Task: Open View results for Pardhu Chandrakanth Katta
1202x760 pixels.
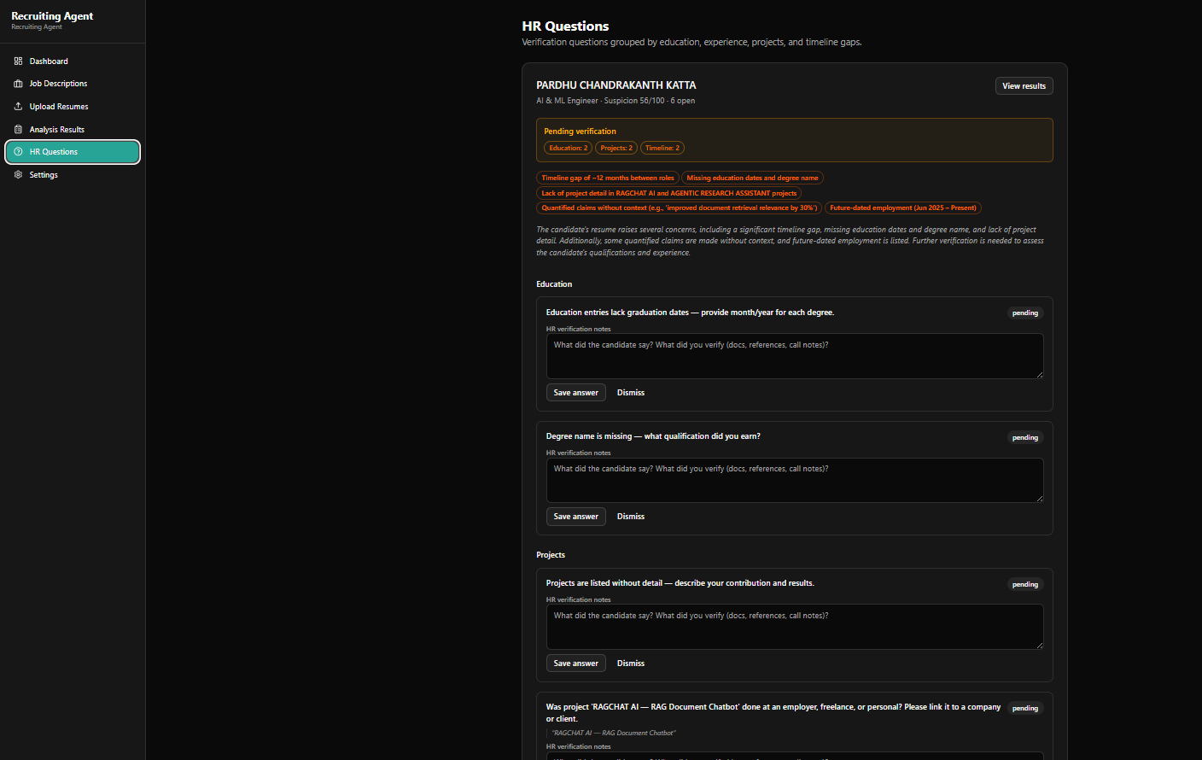Action: (1024, 86)
